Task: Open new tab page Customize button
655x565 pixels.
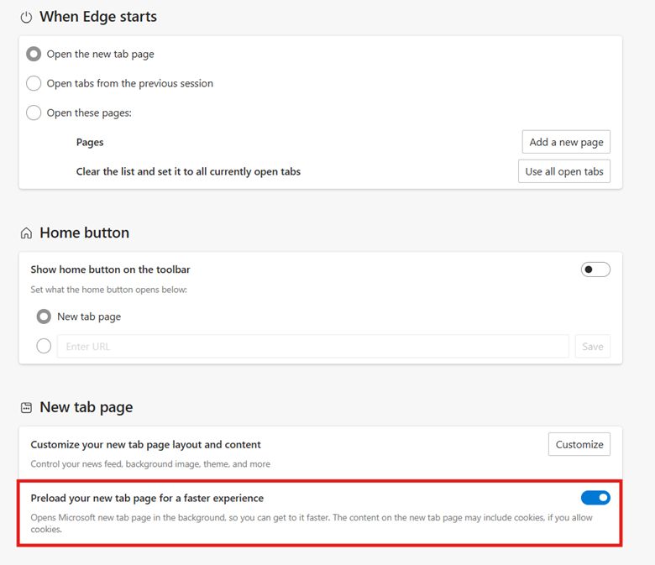Action: click(579, 444)
